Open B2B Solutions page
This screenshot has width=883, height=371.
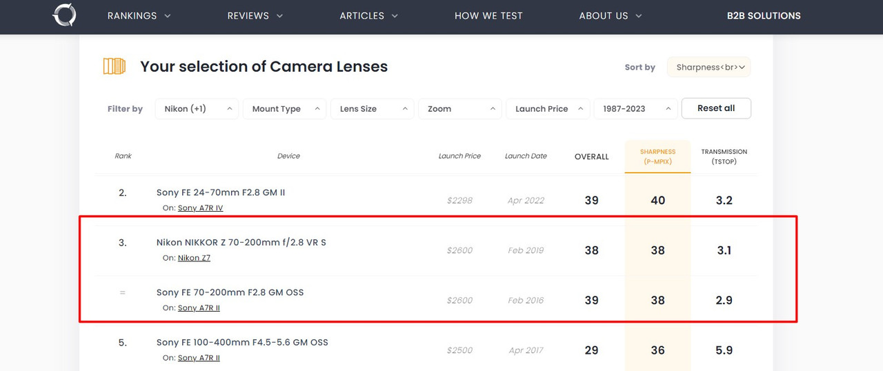click(x=764, y=15)
